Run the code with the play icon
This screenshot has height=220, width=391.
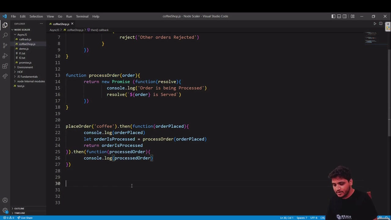pos(375,24)
